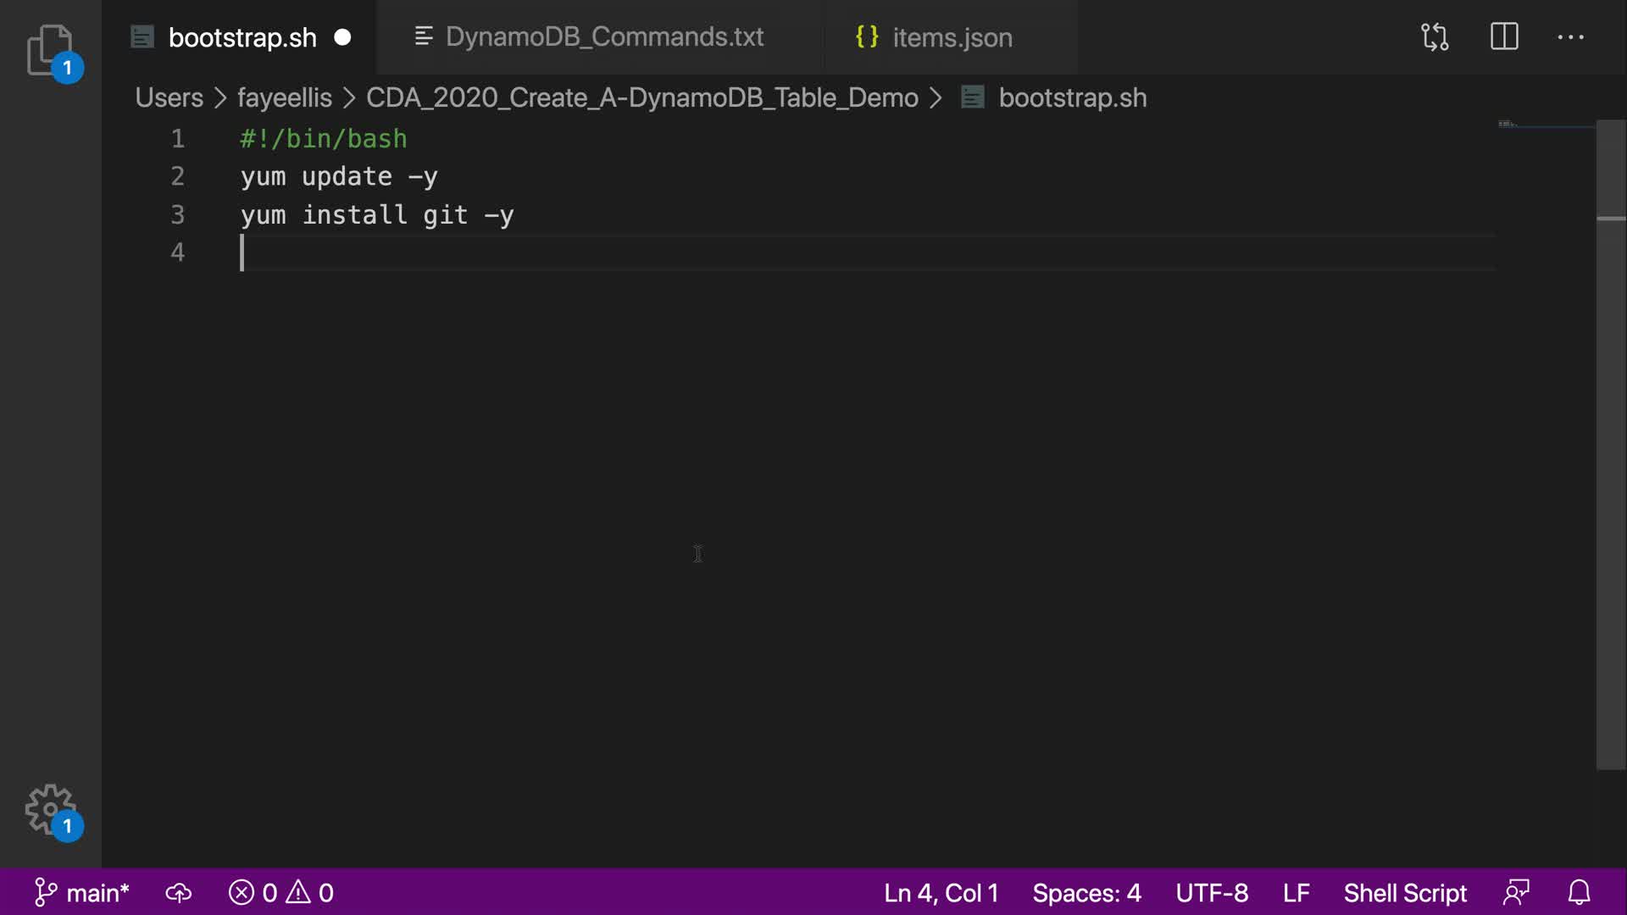Switch to DynamoDB_Commands.txt tab

click(x=604, y=37)
